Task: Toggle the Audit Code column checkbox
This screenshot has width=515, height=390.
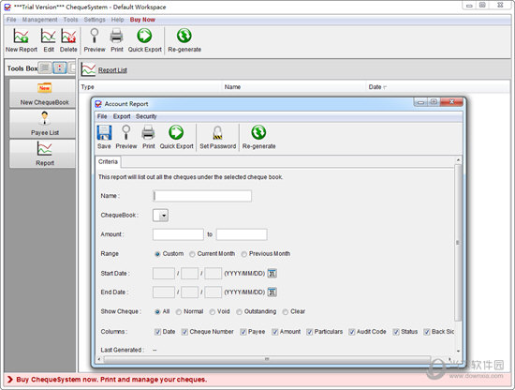Action: 352,332
